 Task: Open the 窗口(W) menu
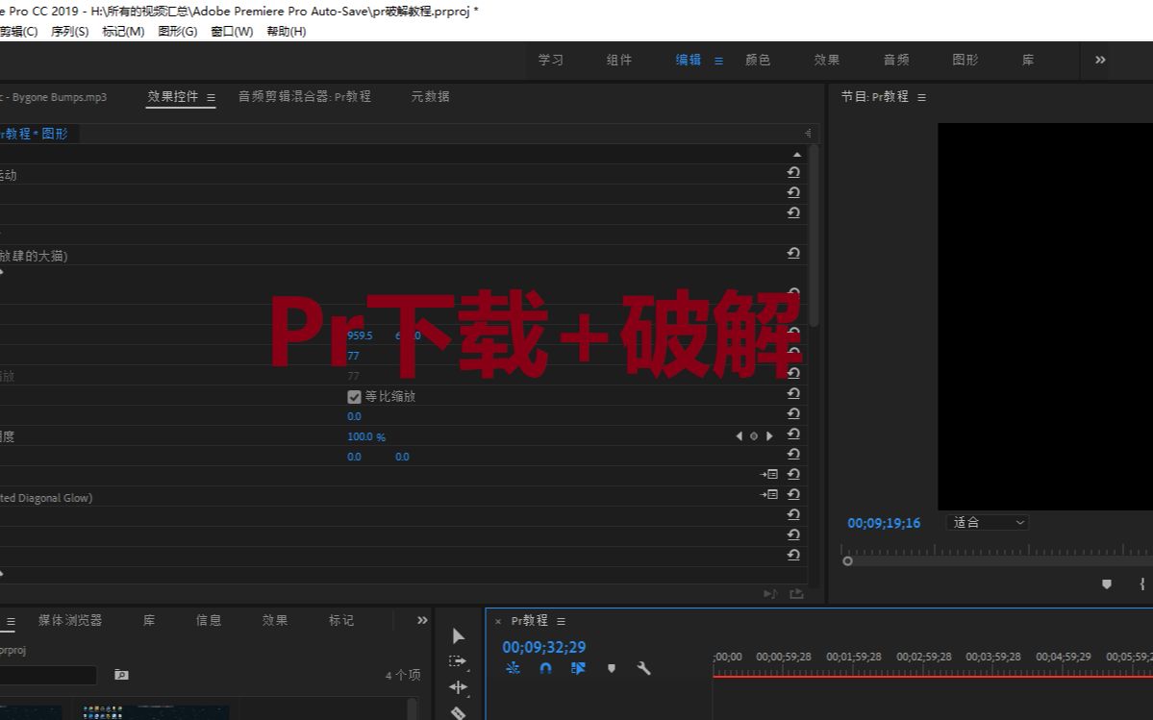point(231,31)
